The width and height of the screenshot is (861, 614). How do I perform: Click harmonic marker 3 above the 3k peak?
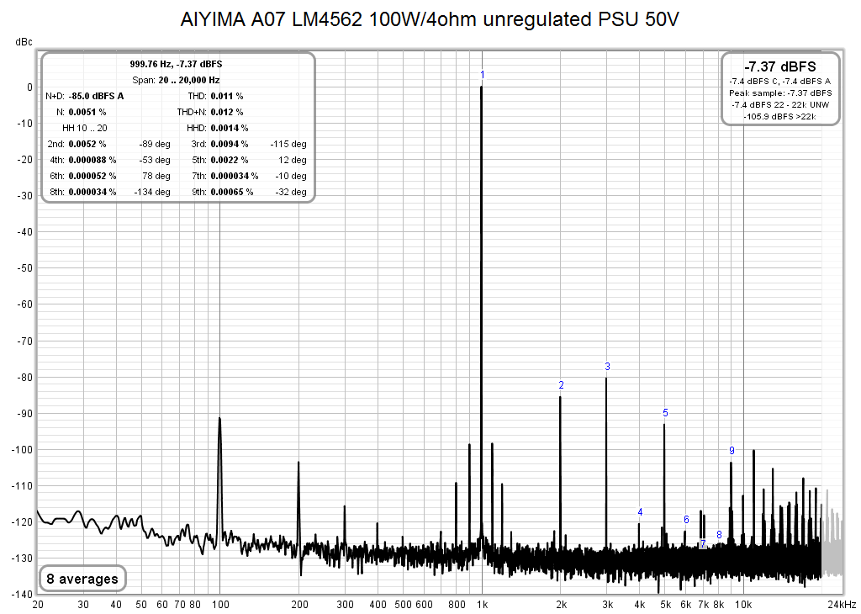(x=607, y=367)
